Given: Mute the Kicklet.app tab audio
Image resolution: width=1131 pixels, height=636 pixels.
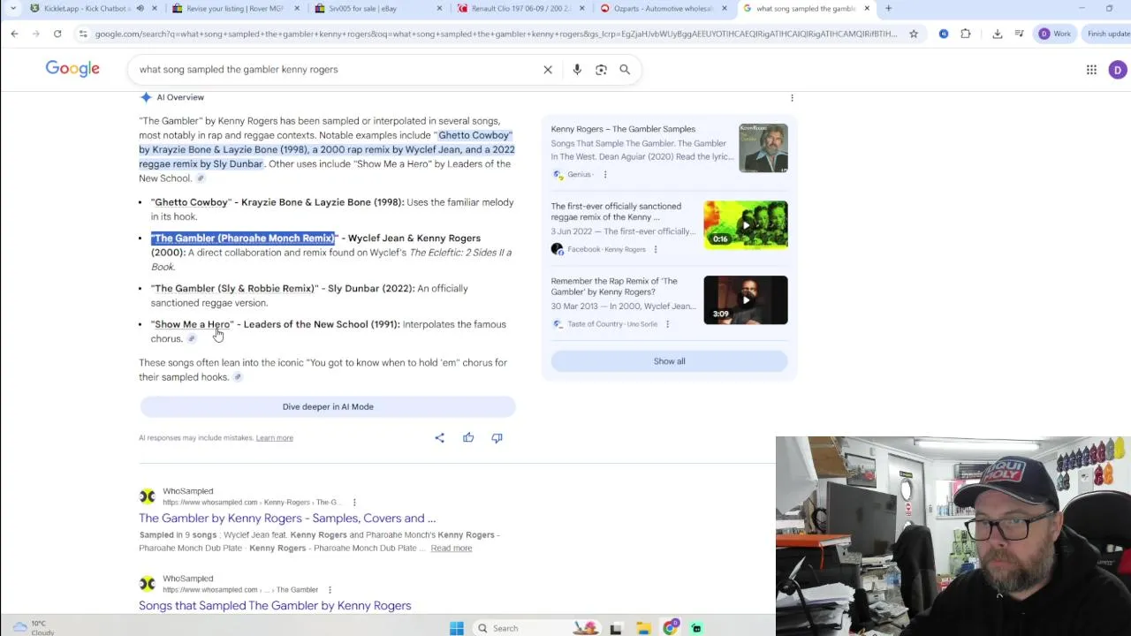Looking at the screenshot, I should (x=140, y=9).
